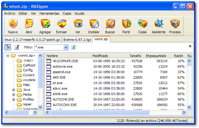Click the append.exe file icon

[x=49, y=72]
